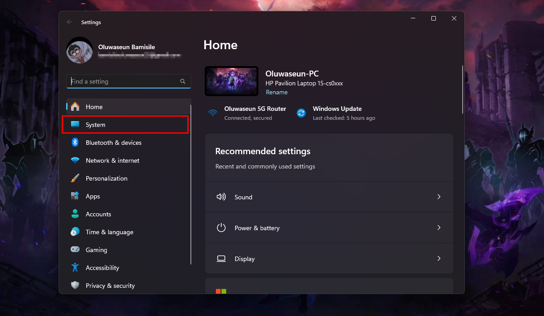Expand the Sound row chevron

click(x=439, y=197)
